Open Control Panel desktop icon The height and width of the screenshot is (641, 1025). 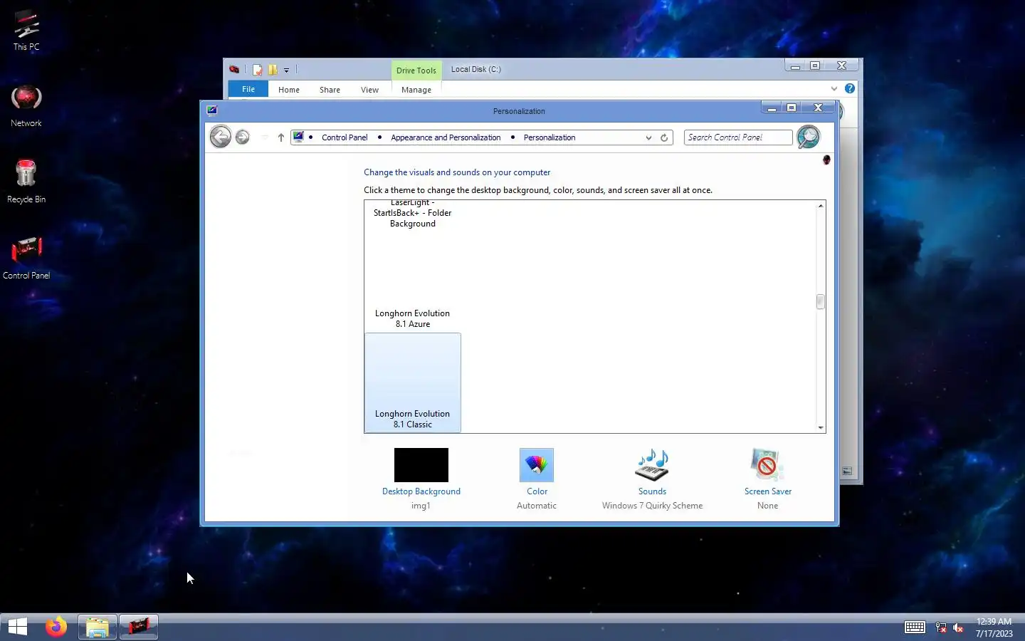pyautogui.click(x=26, y=258)
